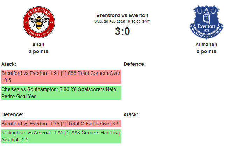The height and width of the screenshot is (161, 245).
Task: Click the Defence heading above Total Offsides bet
Action: click(12, 114)
